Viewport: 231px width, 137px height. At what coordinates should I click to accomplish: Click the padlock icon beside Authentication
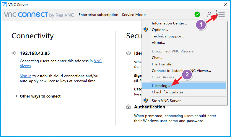128,107
